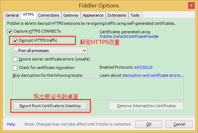Close the Fiddler Options window
The height and width of the screenshot is (133, 198).
[191, 6]
